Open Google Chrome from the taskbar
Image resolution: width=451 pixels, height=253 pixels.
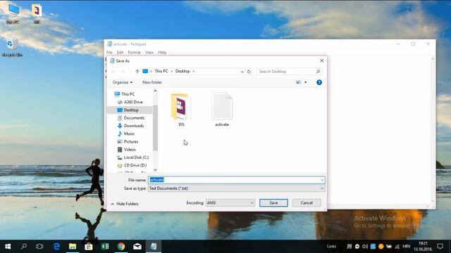click(121, 247)
